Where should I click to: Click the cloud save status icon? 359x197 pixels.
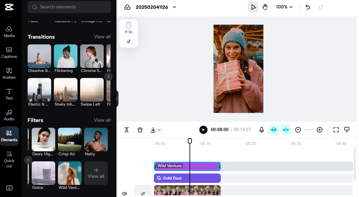[127, 7]
